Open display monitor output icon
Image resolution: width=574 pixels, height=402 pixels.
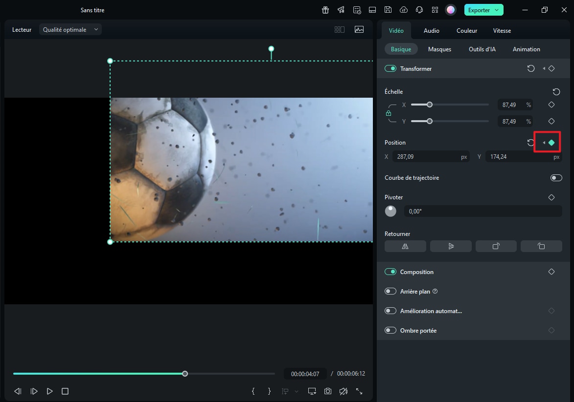(x=312, y=391)
